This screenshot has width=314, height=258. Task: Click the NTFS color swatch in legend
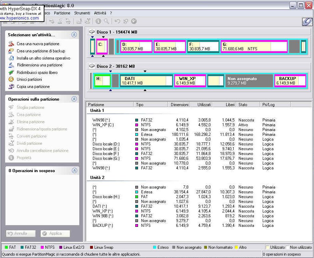coord(42,247)
